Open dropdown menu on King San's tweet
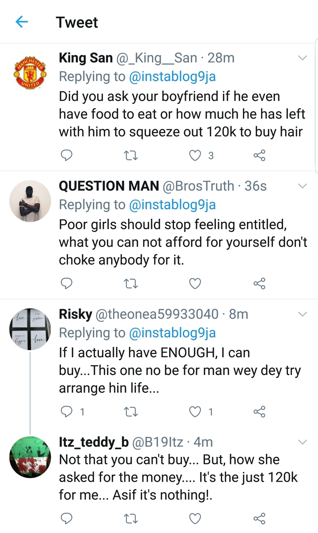This screenshot has height=533, width=318. 303,58
